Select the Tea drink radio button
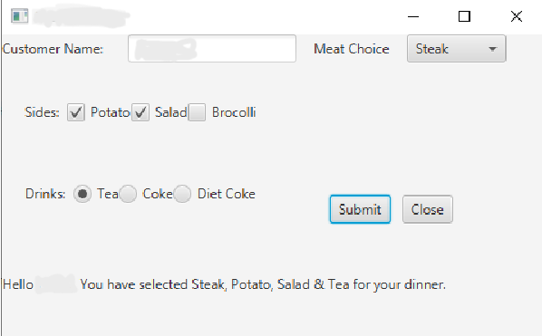 82,194
